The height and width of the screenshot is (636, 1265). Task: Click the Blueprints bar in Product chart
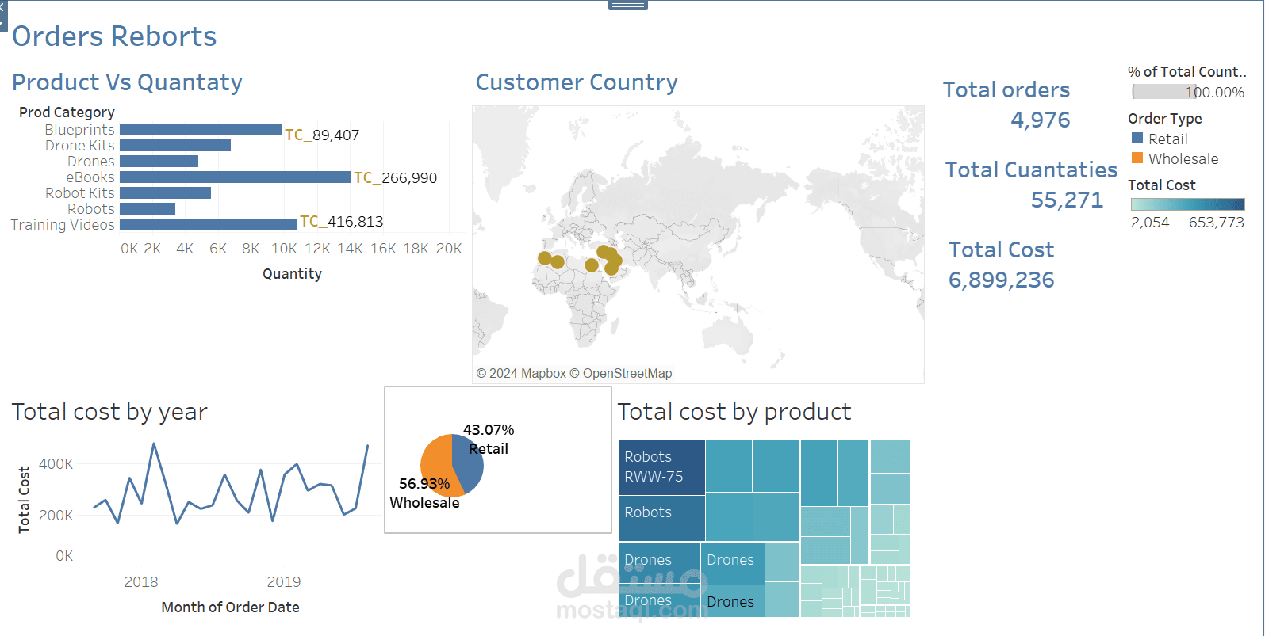pos(201,130)
